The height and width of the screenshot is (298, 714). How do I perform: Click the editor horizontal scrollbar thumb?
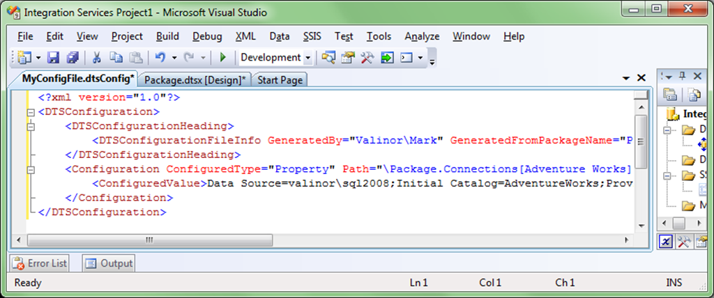coord(149,240)
